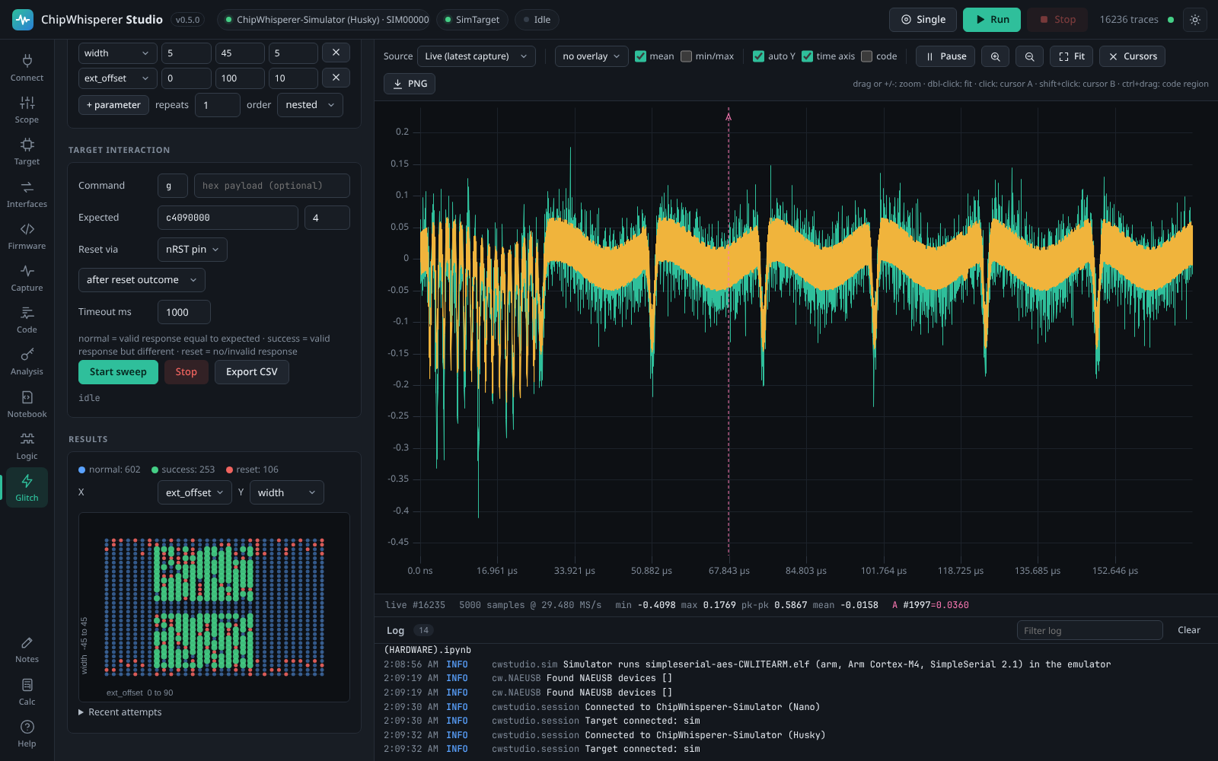Open the Notebook sidebar section
Image resolution: width=1218 pixels, height=761 pixels.
27,404
